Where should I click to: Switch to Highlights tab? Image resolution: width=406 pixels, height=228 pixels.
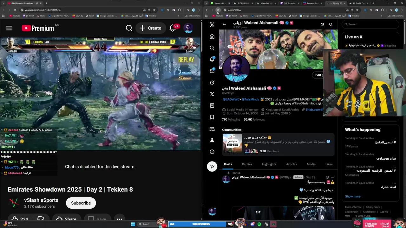tap(269, 164)
